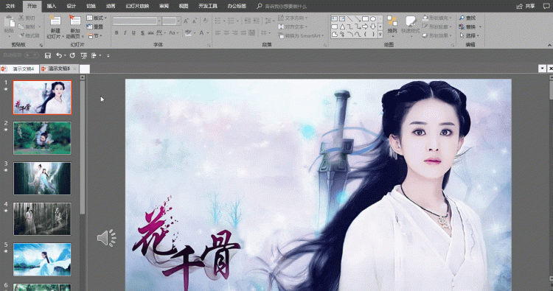
Task: Toggle left text alignment
Action: coord(218,32)
